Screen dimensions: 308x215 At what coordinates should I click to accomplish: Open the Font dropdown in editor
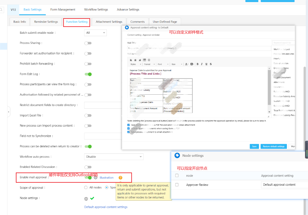[x=163, y=64]
